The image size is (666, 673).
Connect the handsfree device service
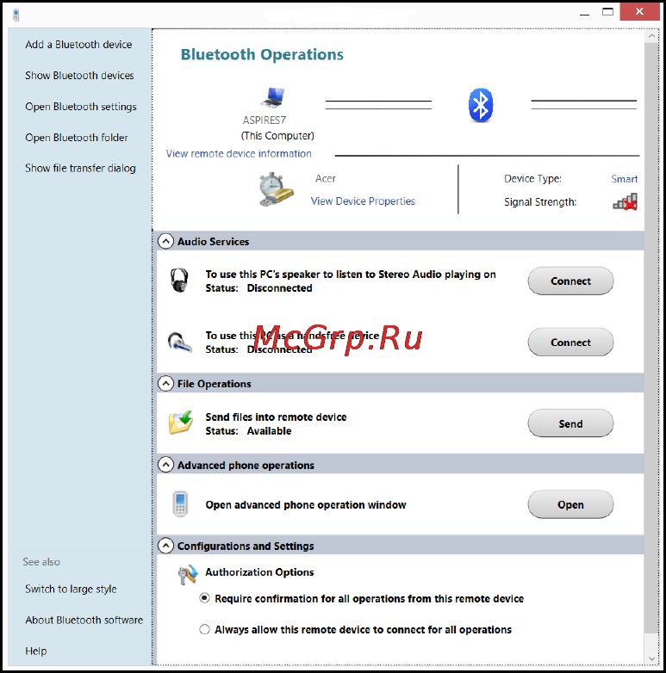[x=570, y=343]
